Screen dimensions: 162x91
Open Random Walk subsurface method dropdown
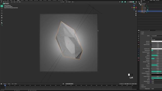156,40
